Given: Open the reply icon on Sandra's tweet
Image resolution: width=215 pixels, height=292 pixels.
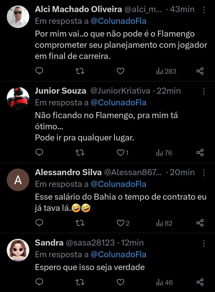Looking at the screenshot, I should (x=39, y=282).
